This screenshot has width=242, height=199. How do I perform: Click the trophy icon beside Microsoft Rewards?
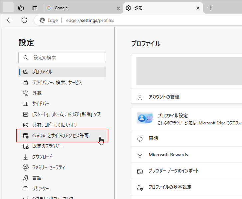tap(140, 155)
